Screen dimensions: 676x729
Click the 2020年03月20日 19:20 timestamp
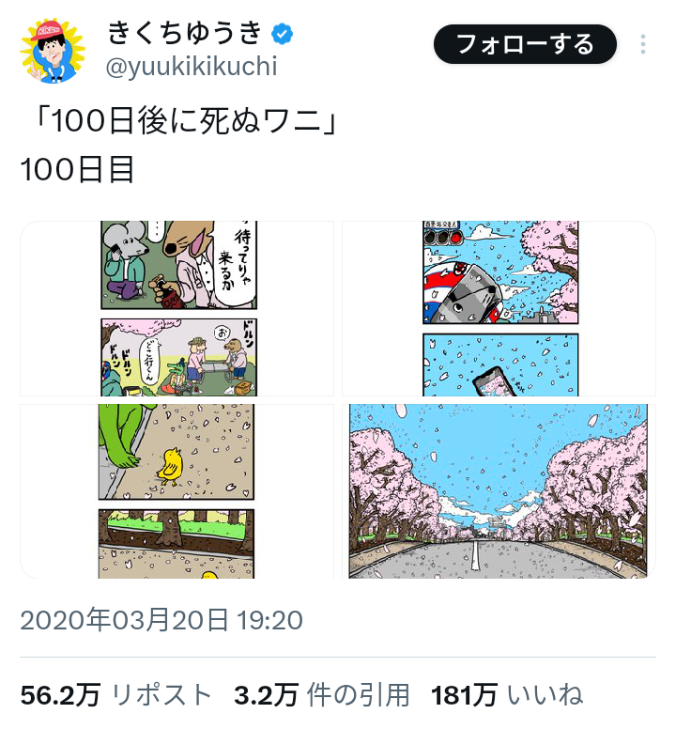161,620
